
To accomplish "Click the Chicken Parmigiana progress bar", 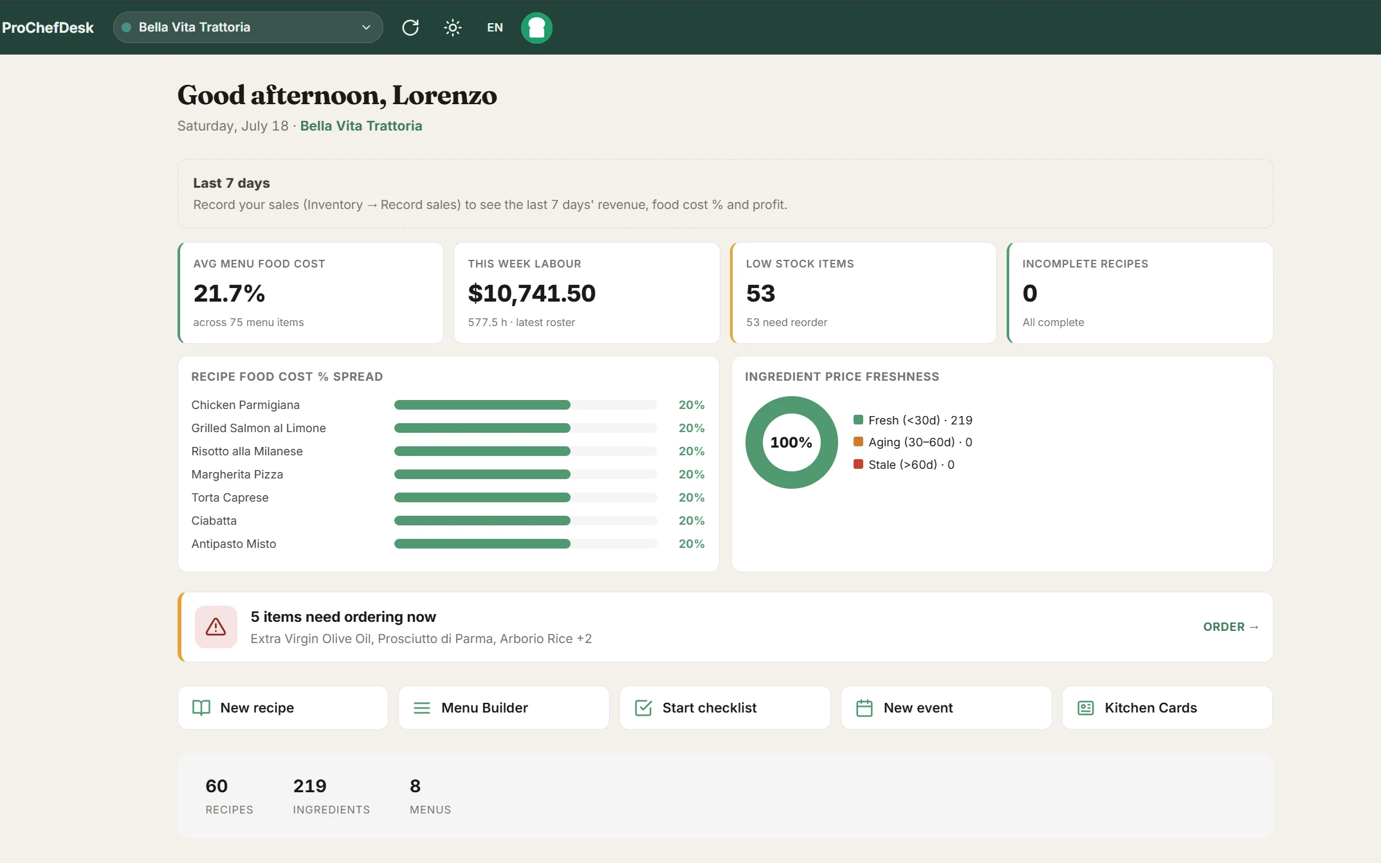I will click(526, 405).
